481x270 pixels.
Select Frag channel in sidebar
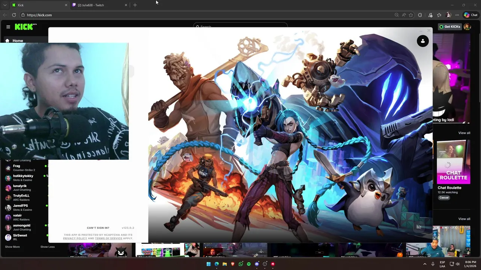click(x=26, y=168)
